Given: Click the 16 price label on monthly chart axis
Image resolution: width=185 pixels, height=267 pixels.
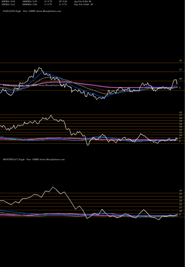Looking at the screenshot, I should (181, 191).
